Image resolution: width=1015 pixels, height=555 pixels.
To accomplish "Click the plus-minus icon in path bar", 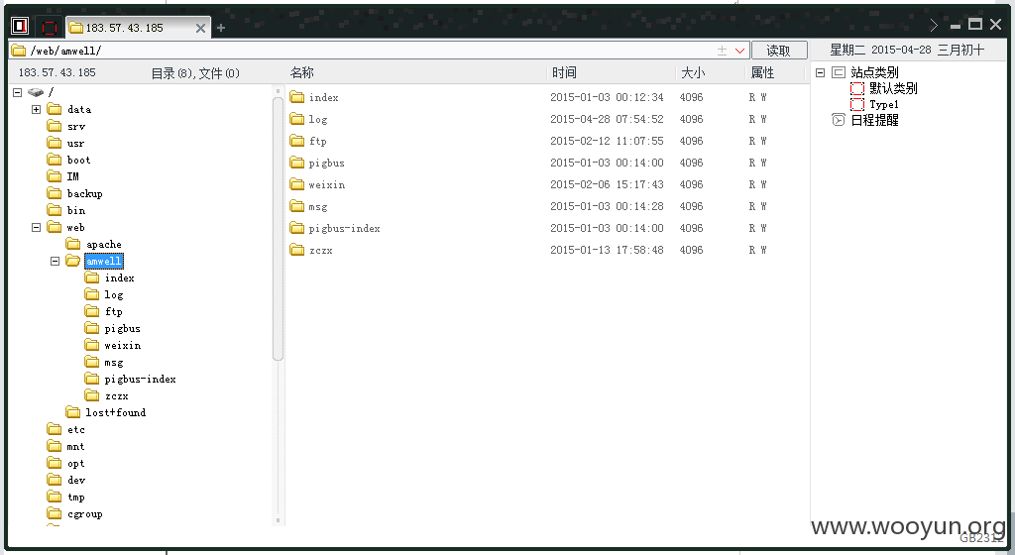I will 722,51.
